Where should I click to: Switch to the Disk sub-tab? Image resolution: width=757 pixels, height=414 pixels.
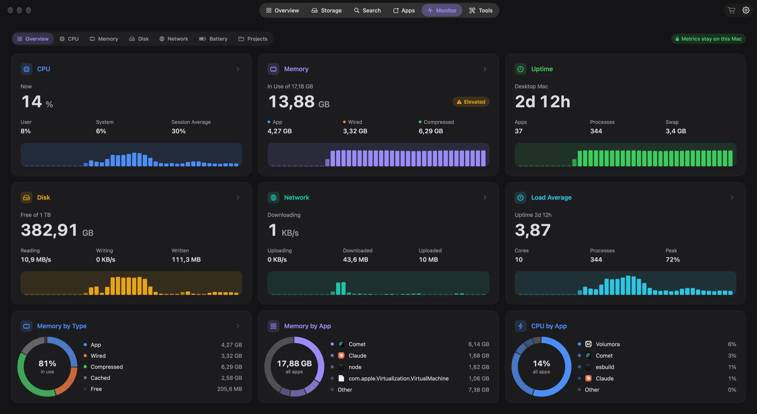pos(139,39)
